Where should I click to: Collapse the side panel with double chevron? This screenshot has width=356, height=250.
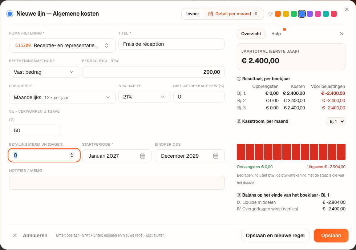(x=342, y=34)
